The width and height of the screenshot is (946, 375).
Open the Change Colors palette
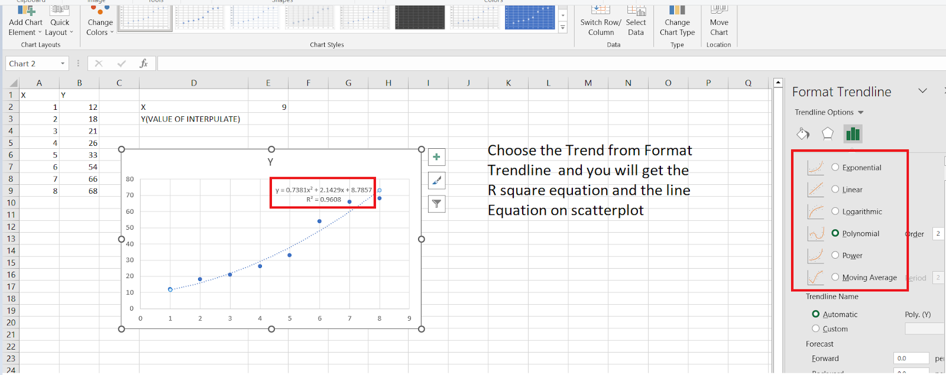100,22
